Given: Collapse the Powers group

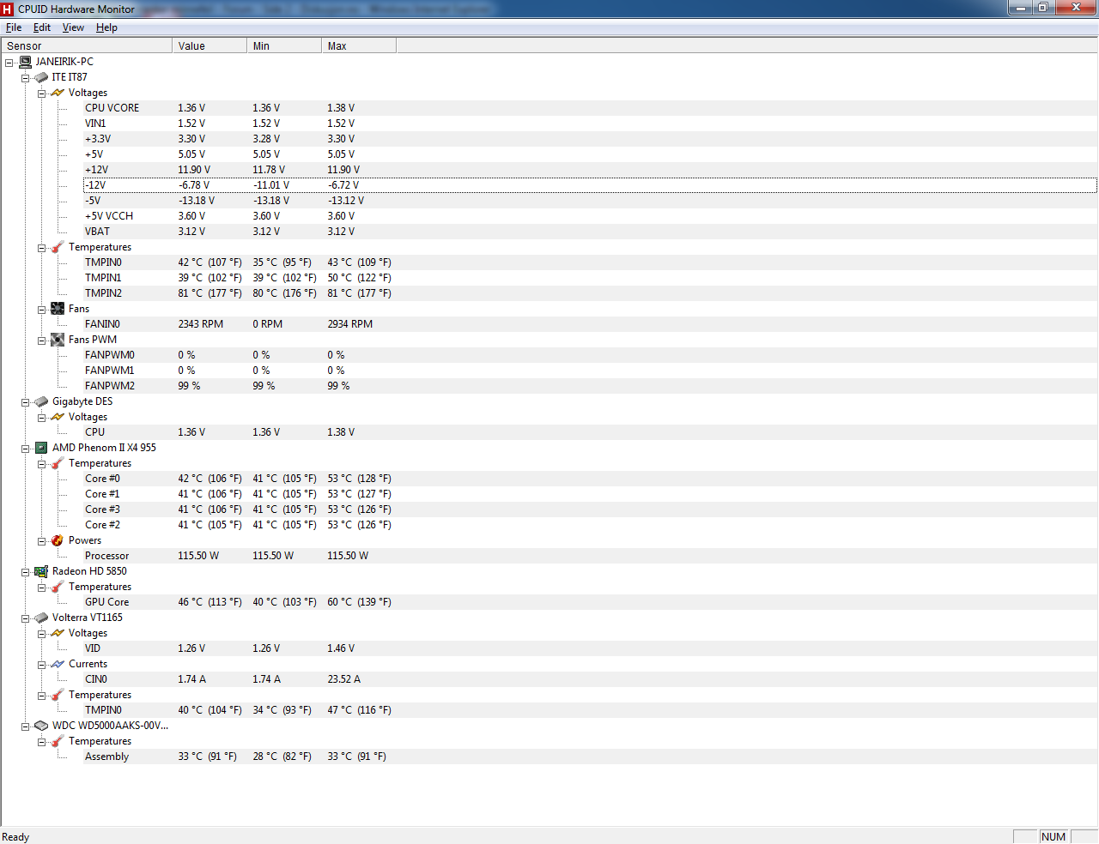Looking at the screenshot, I should pos(41,541).
